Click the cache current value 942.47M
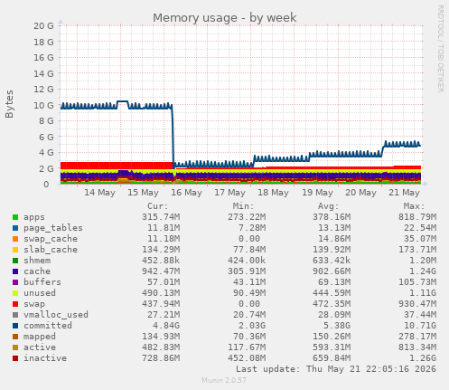The width and height of the screenshot is (449, 390). click(x=161, y=271)
